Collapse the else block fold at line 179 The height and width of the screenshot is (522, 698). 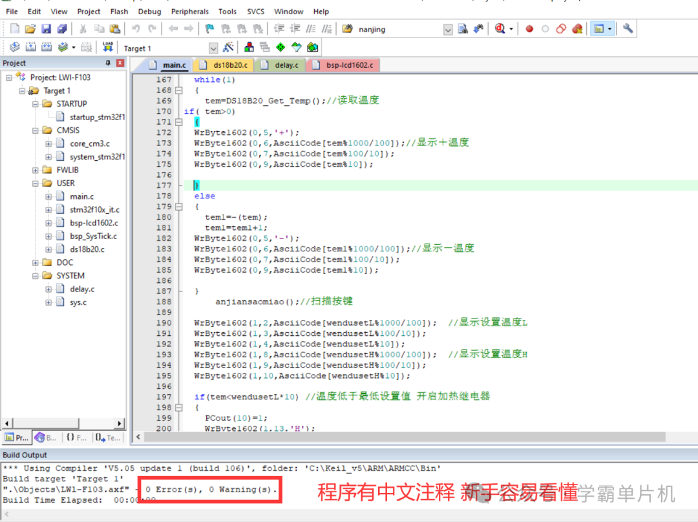click(179, 207)
